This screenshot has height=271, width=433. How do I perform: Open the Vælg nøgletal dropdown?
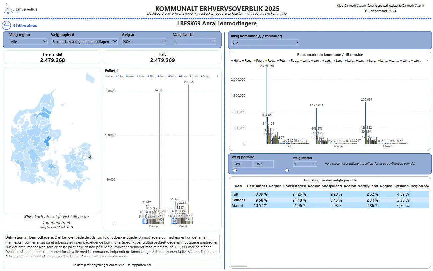click(x=84, y=42)
